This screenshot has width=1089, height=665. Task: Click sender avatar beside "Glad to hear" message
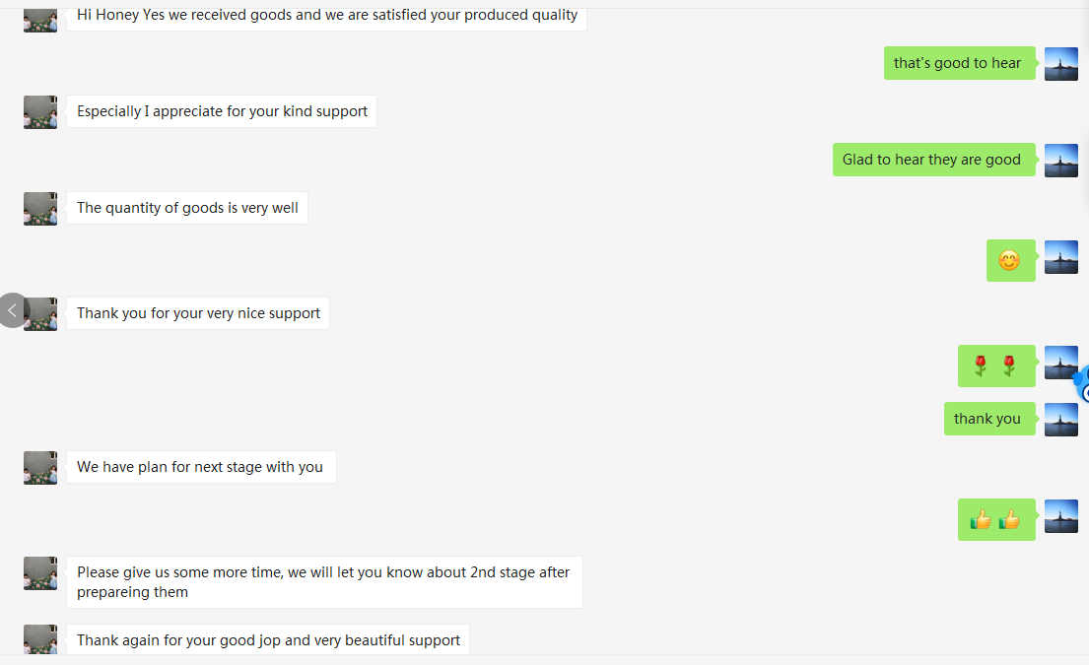coord(1061,161)
